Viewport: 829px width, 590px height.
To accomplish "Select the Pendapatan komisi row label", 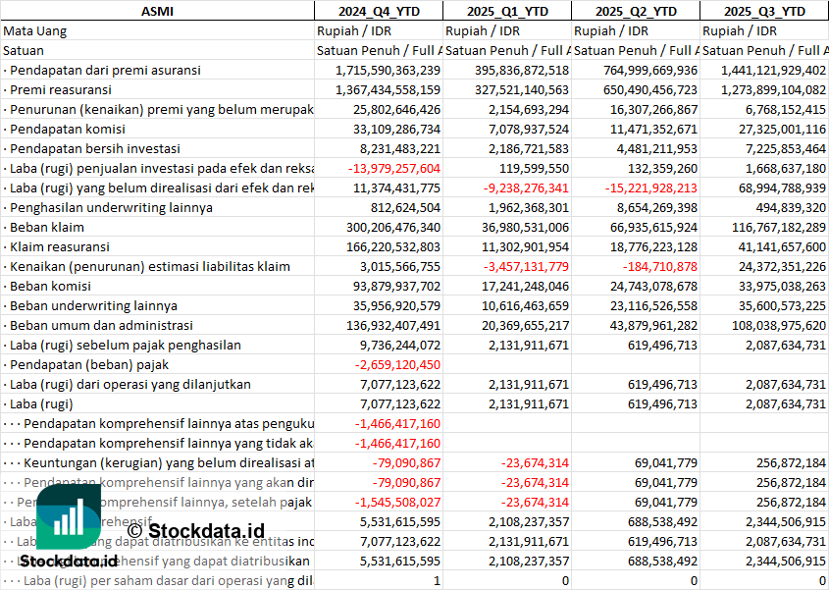I will tap(69, 129).
